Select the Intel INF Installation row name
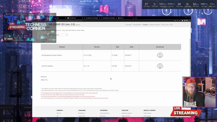This screenshot has height=122, width=217. tap(47, 66)
